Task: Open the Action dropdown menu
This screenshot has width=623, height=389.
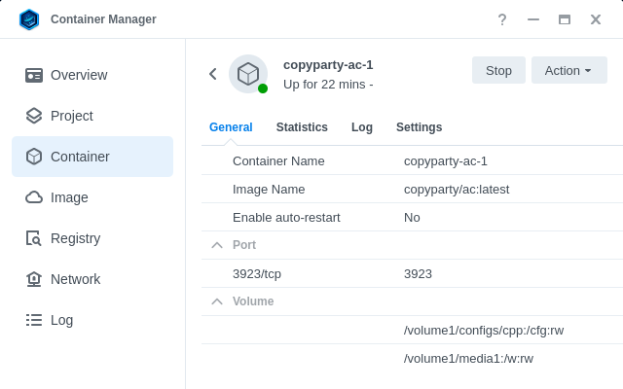Action: (x=568, y=70)
